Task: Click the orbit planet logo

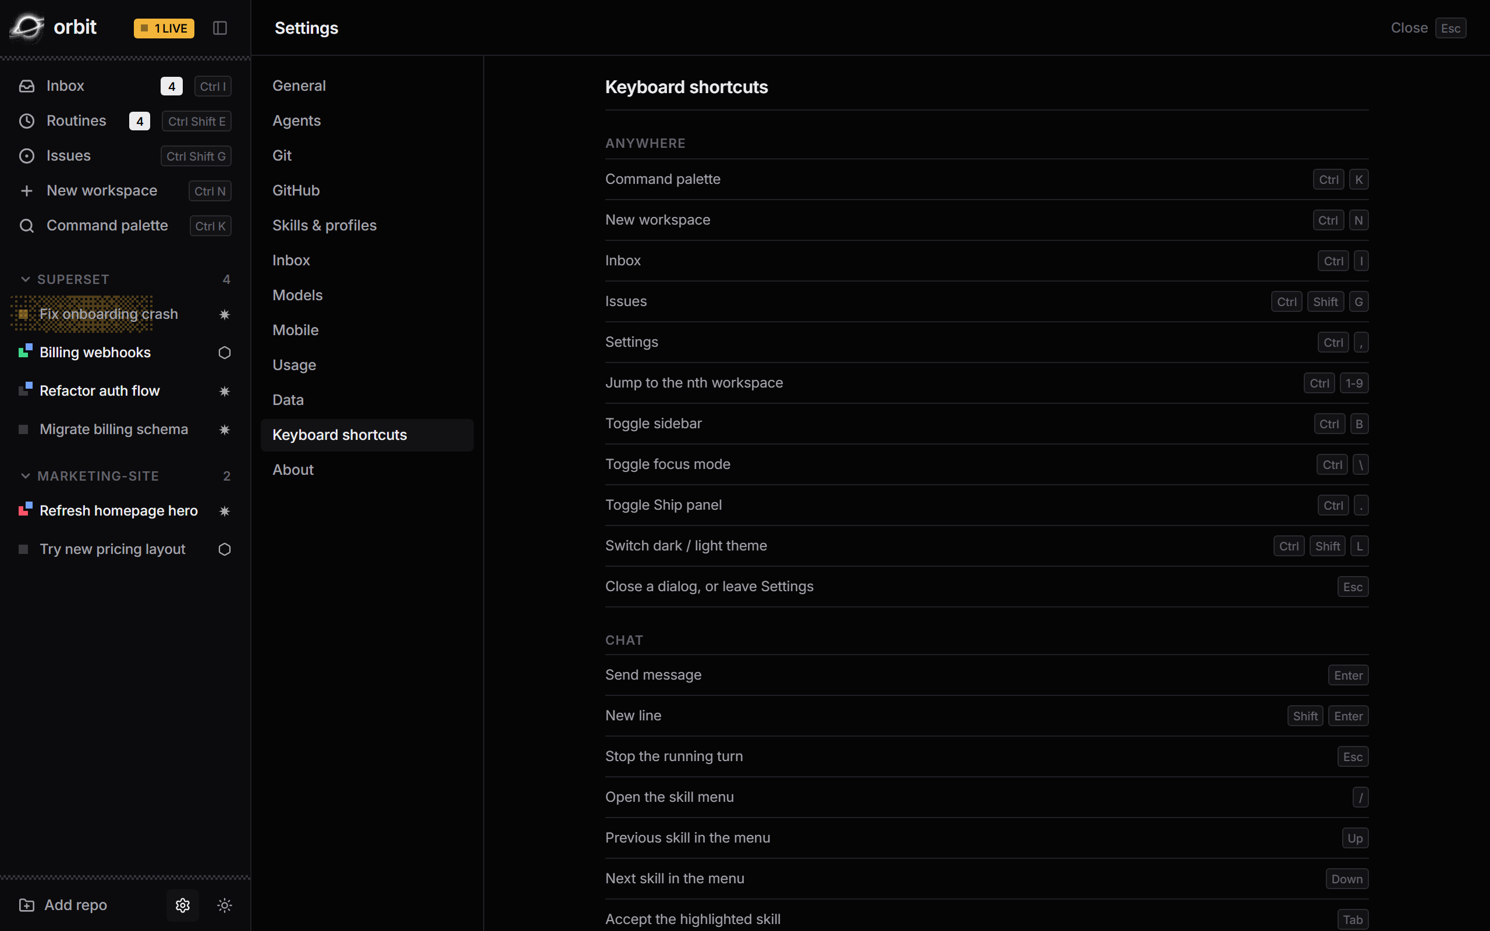Action: pos(26,27)
